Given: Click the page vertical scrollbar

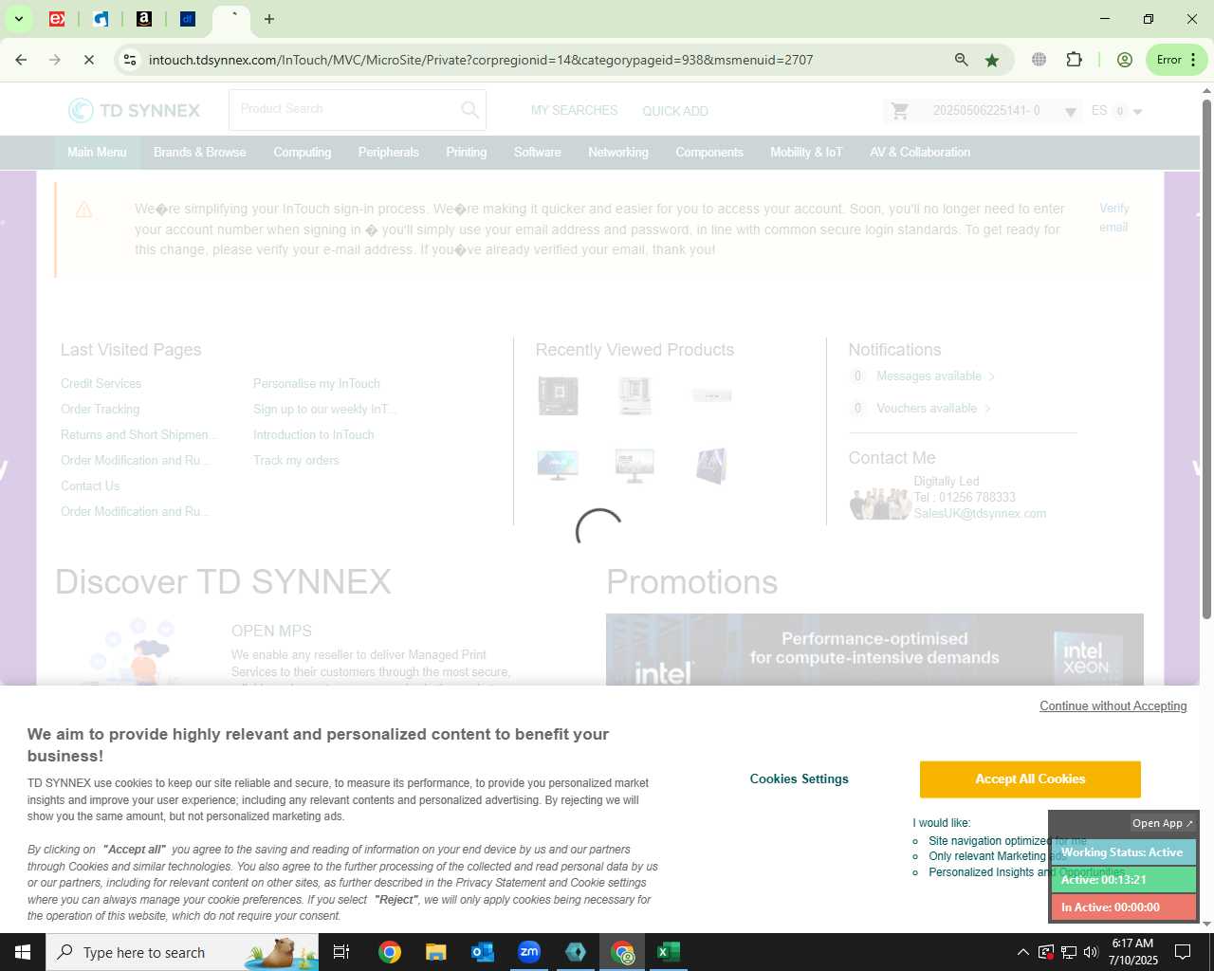Looking at the screenshot, I should point(1206,360).
